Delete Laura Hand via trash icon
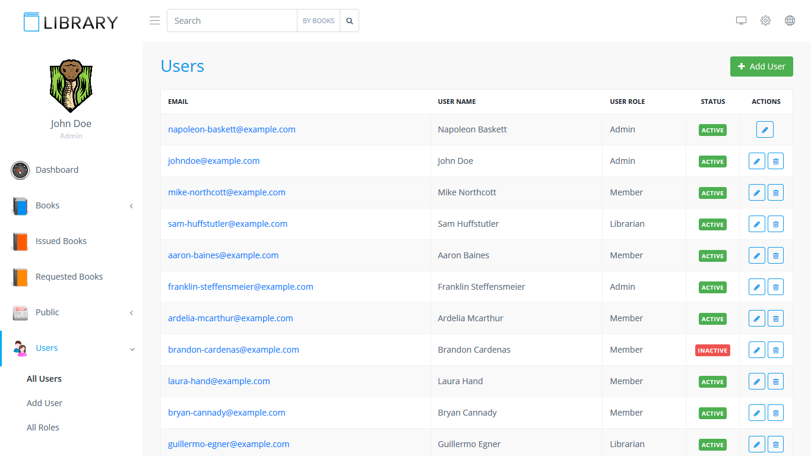Viewport: 811px width, 456px height. pos(775,381)
